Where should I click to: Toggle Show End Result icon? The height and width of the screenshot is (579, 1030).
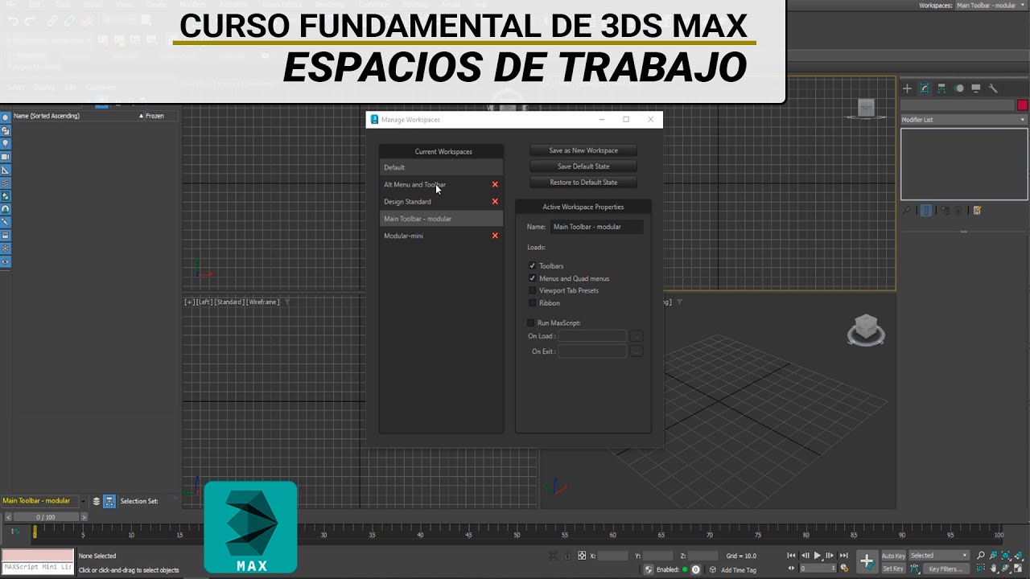(x=925, y=211)
